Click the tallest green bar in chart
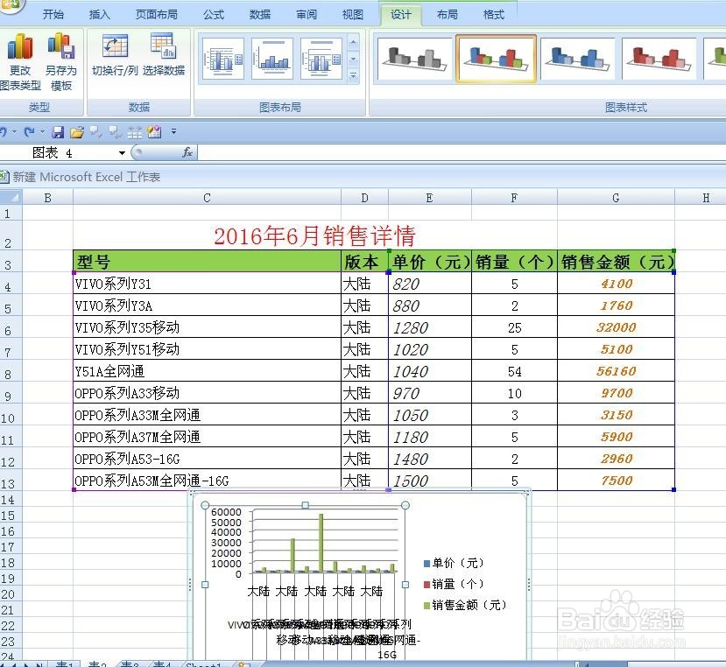726x667 pixels. coord(321,543)
